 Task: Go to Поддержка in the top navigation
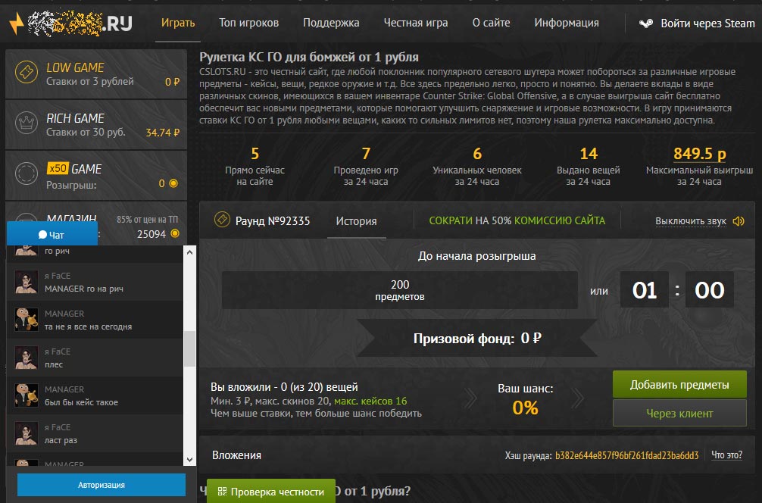tap(331, 23)
